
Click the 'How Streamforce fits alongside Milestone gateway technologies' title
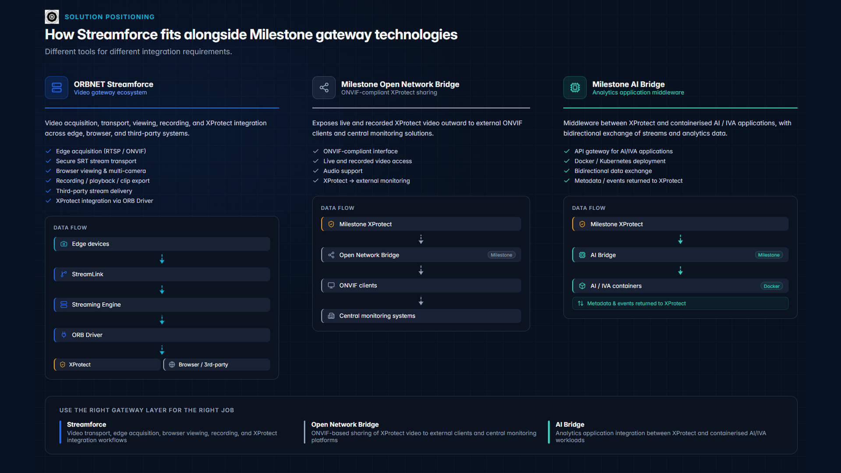251,35
